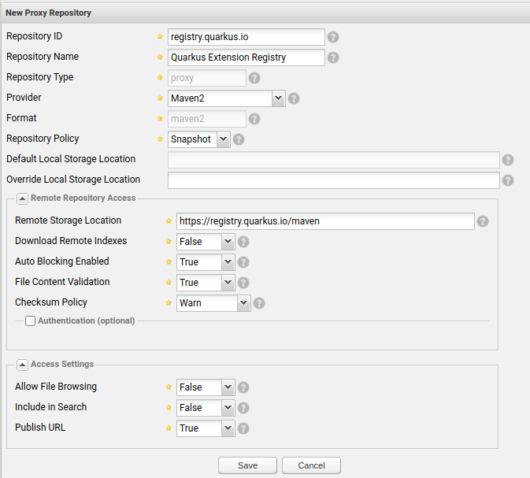Open the Include in Search dropdown

[228, 408]
